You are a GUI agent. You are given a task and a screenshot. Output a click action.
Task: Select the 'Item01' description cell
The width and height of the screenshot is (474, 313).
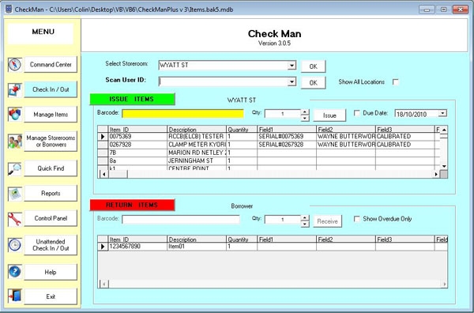[x=197, y=247]
